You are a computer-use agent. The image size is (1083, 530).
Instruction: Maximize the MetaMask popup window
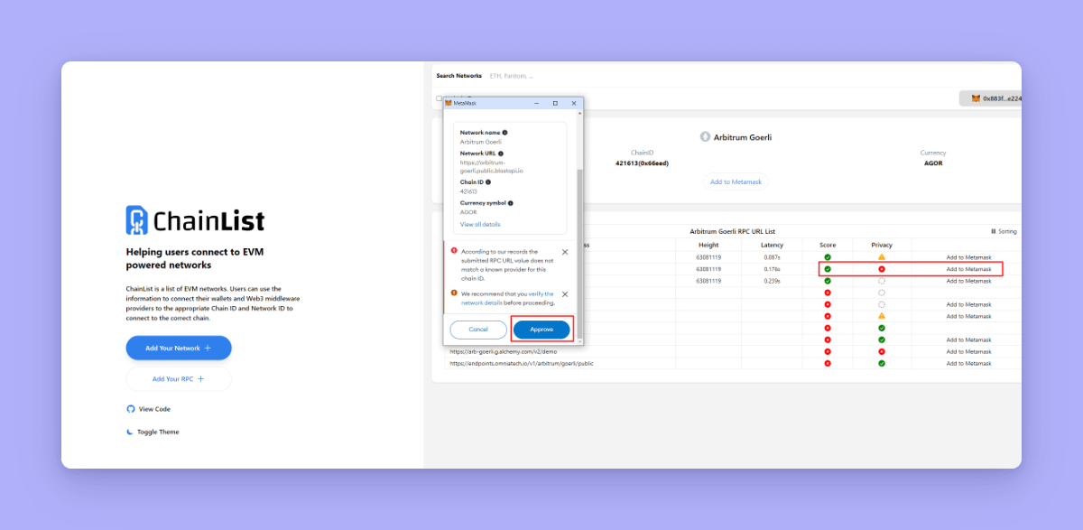[555, 103]
